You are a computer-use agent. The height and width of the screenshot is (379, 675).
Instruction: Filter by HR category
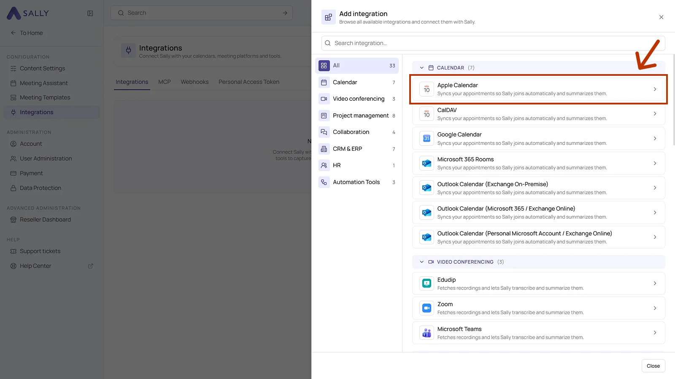coord(357,165)
